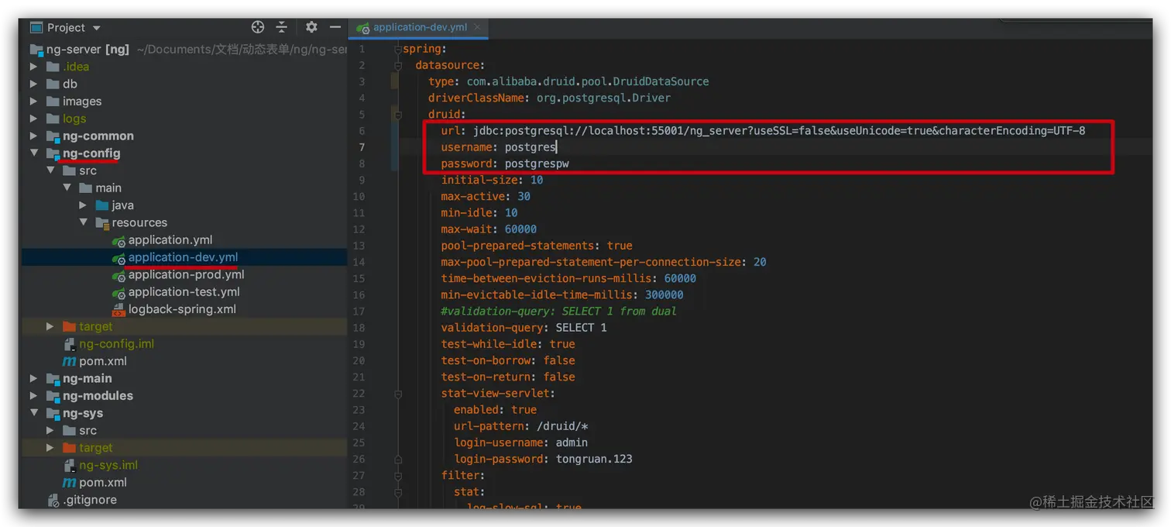Click the icon beside application-test.yml
1171x527 pixels.
click(118, 293)
